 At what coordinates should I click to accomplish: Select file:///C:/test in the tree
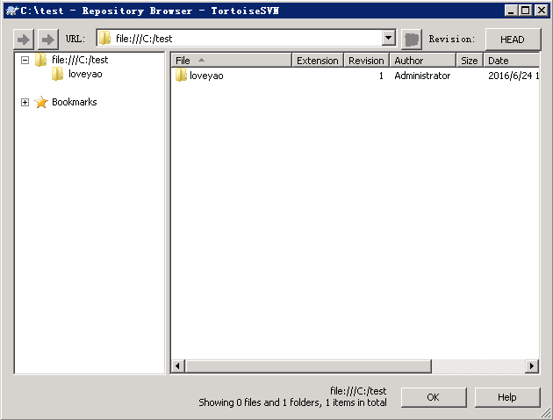point(80,60)
